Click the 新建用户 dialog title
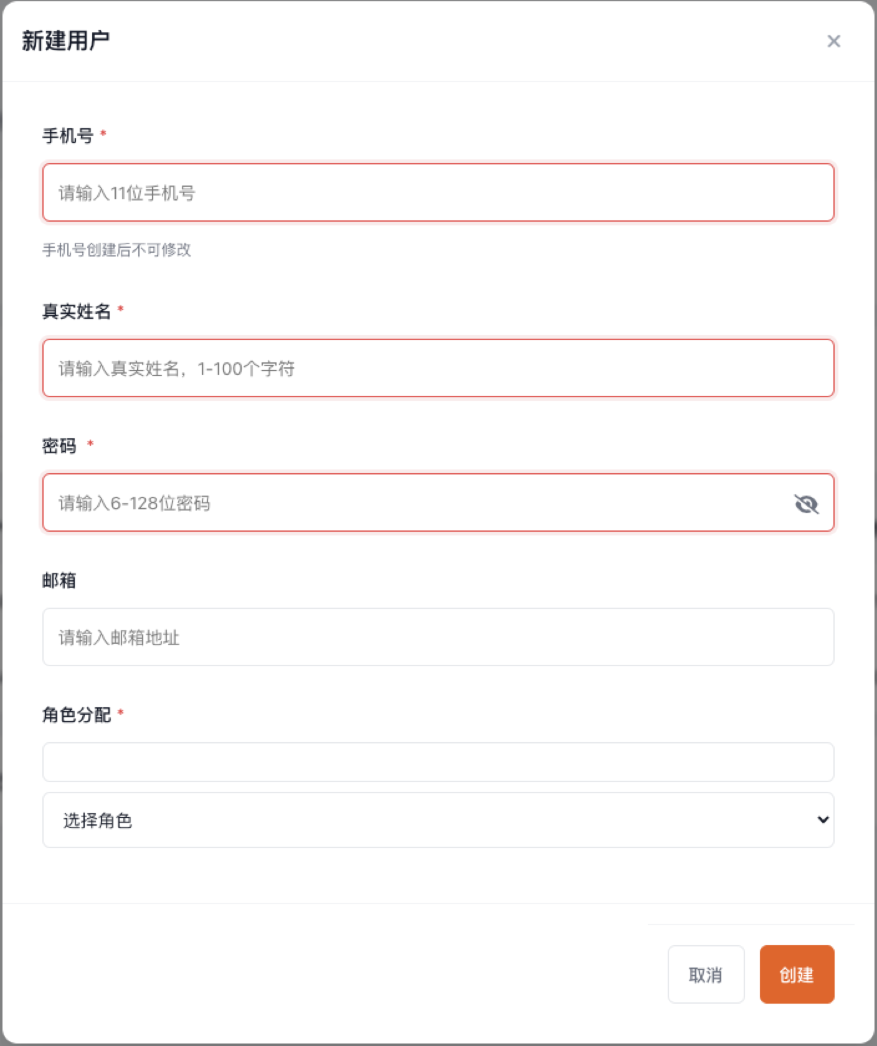The width and height of the screenshot is (877, 1046). point(66,41)
